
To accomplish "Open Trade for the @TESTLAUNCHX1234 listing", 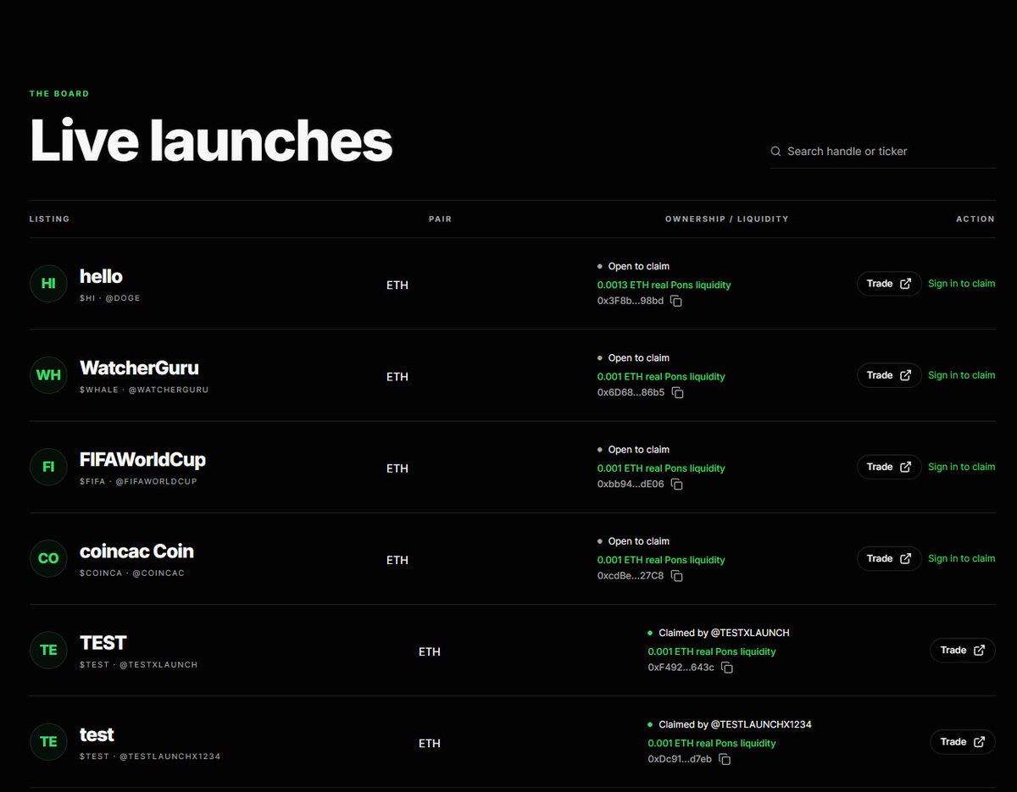I will tap(963, 741).
